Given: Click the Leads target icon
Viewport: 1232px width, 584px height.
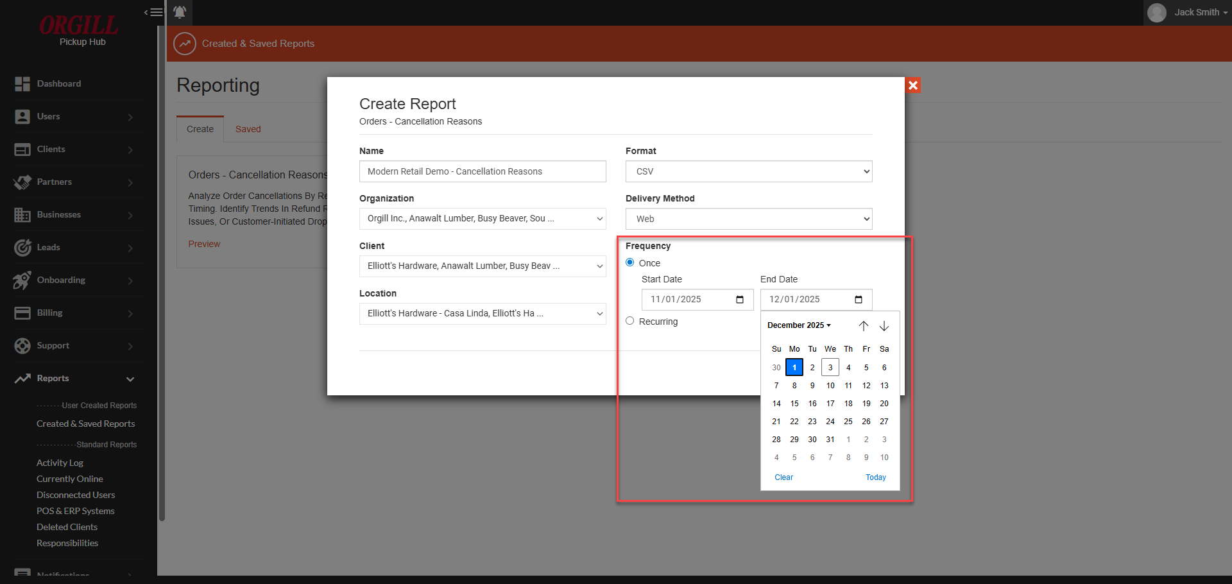Looking at the screenshot, I should click(22, 248).
